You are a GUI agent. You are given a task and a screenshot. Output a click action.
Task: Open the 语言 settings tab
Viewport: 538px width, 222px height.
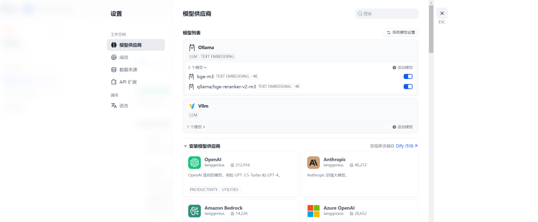point(136,106)
